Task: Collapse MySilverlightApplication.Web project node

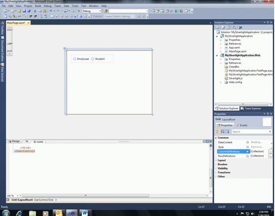Action: pos(217,55)
